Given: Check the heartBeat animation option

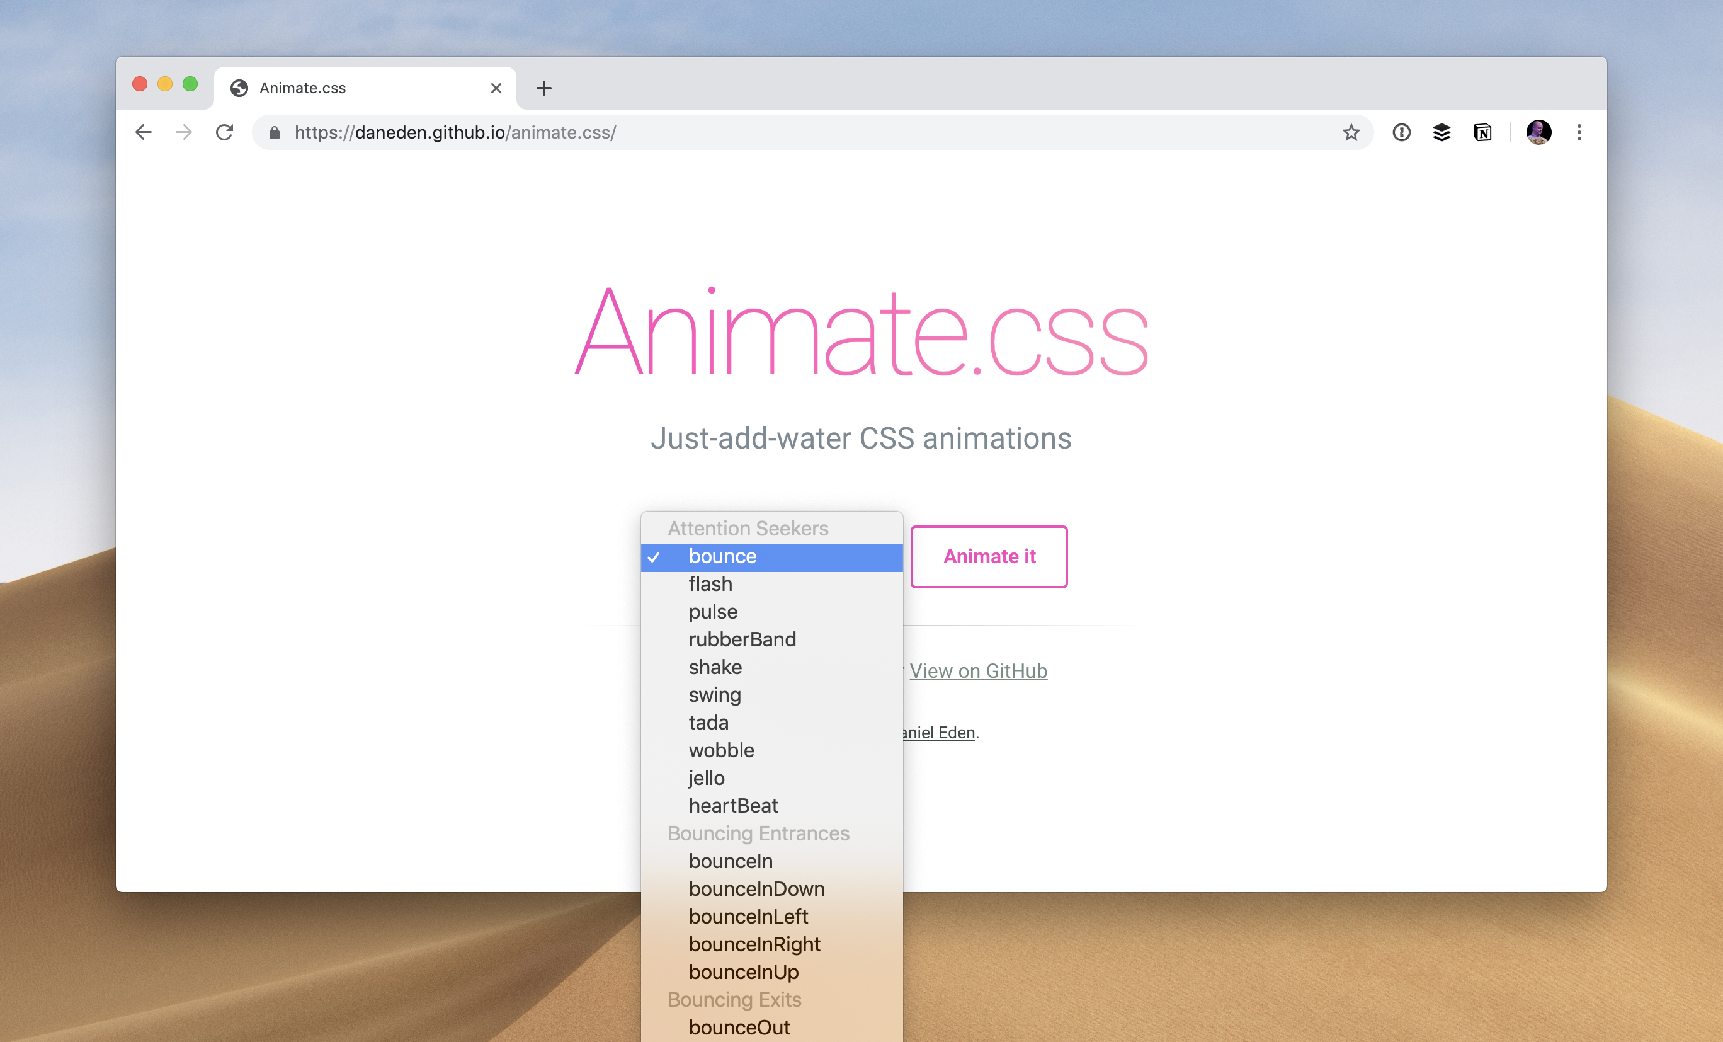Looking at the screenshot, I should point(734,804).
